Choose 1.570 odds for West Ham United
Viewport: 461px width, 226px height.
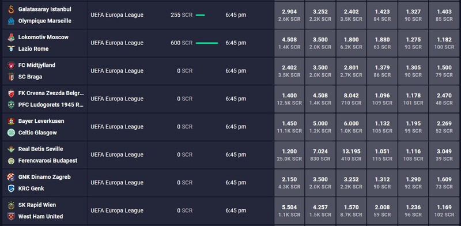click(x=352, y=210)
